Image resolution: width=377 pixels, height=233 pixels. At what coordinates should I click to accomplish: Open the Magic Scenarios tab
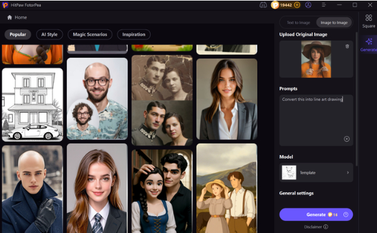point(90,35)
